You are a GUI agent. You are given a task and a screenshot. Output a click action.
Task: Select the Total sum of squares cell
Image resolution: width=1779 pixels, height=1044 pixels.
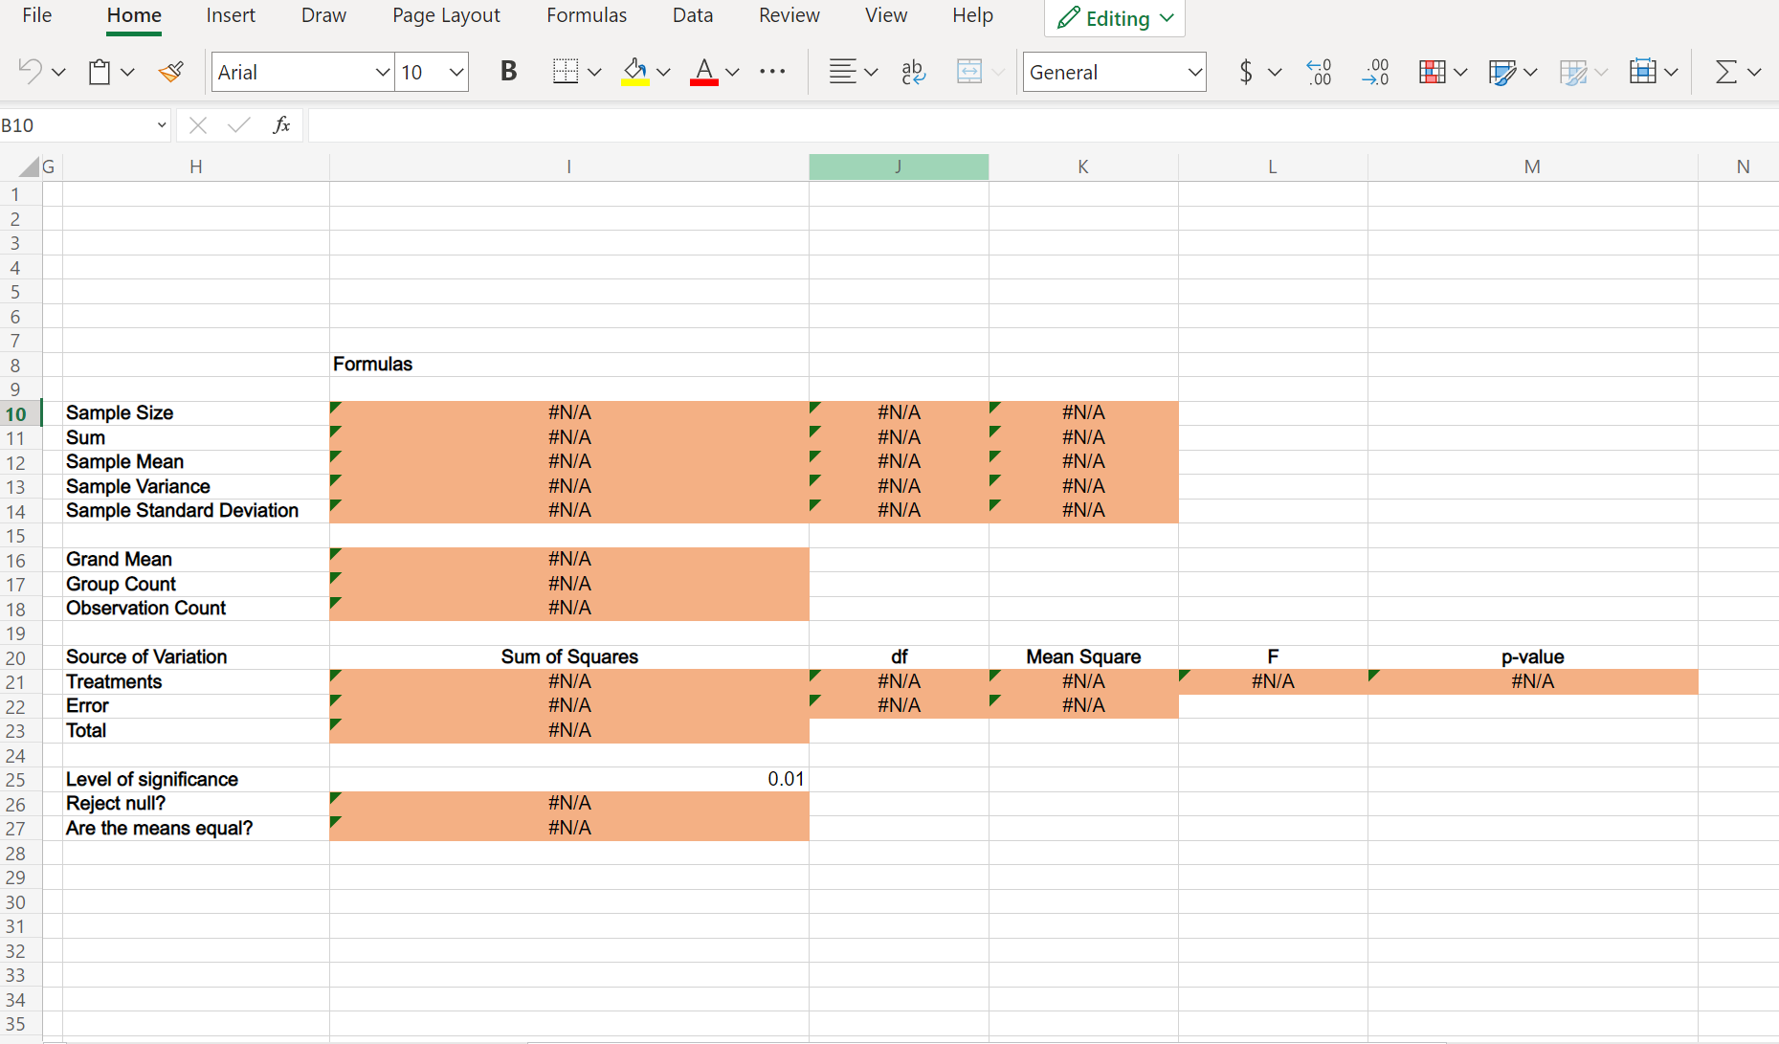[x=569, y=730]
